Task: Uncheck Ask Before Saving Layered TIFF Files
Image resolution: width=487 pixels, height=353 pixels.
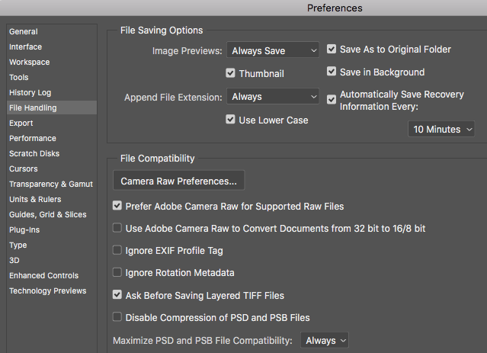Action: (117, 294)
